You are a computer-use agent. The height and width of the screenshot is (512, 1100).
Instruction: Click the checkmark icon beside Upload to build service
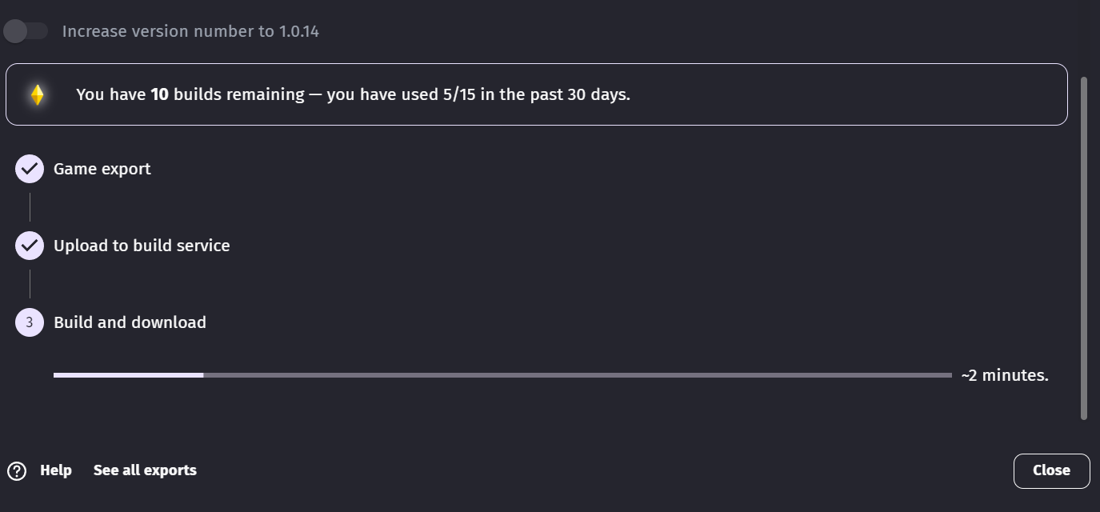[29, 245]
